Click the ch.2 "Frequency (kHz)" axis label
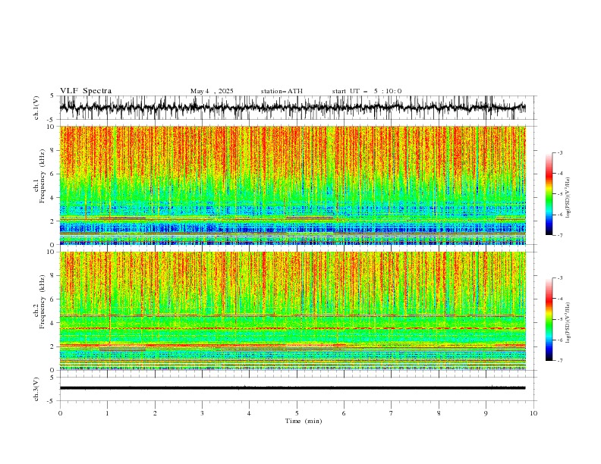 (x=42, y=302)
